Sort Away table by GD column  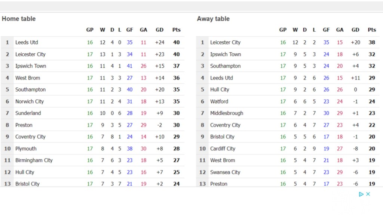(x=355, y=30)
